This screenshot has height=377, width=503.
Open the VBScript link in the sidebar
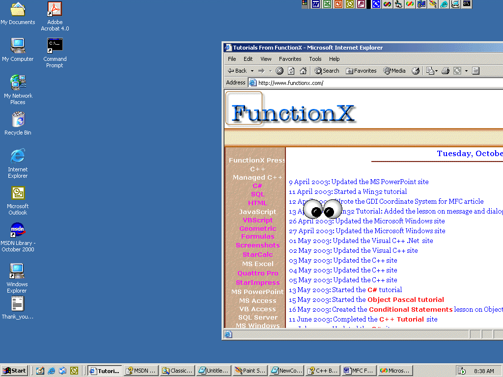[257, 220]
